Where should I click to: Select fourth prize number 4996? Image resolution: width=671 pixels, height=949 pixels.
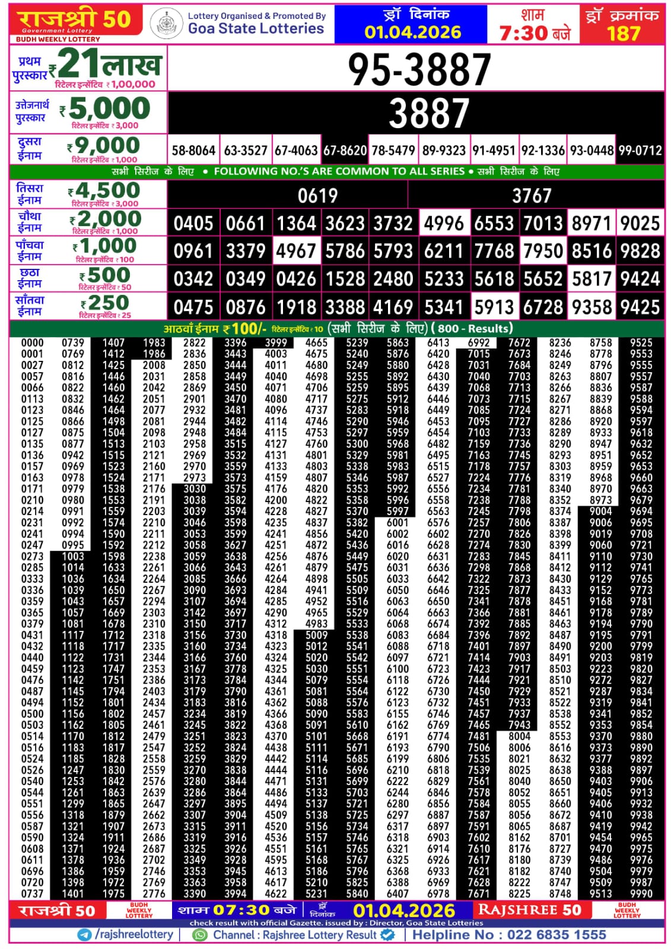pyautogui.click(x=444, y=224)
